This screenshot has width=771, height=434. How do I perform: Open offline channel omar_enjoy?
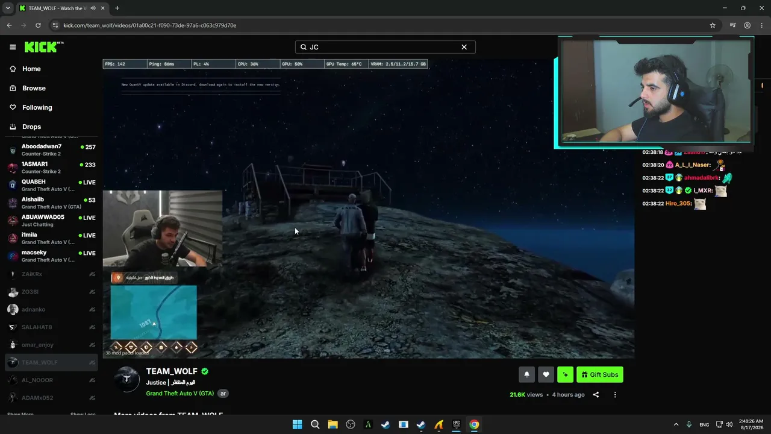[51, 345]
